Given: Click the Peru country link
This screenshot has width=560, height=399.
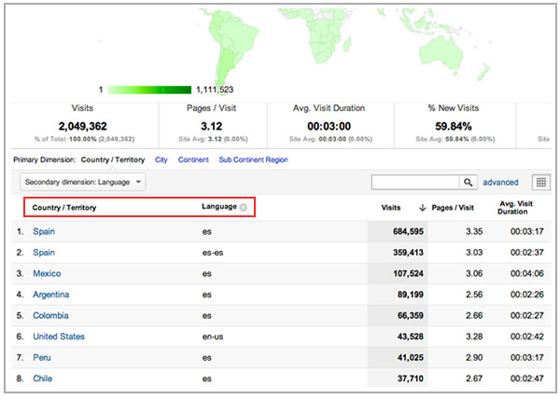Looking at the screenshot, I should [42, 358].
